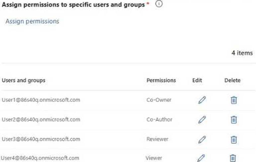
Task: Click the pencil icon for User3
Action: (x=202, y=139)
